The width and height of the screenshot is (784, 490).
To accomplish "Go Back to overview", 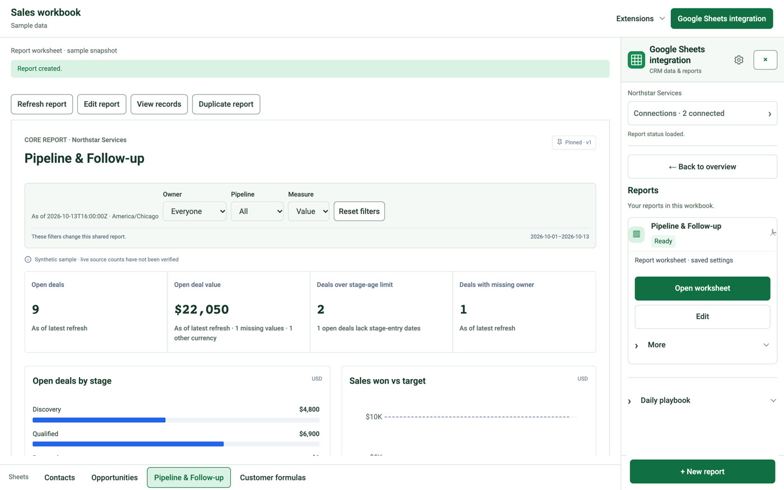I will pos(702,167).
